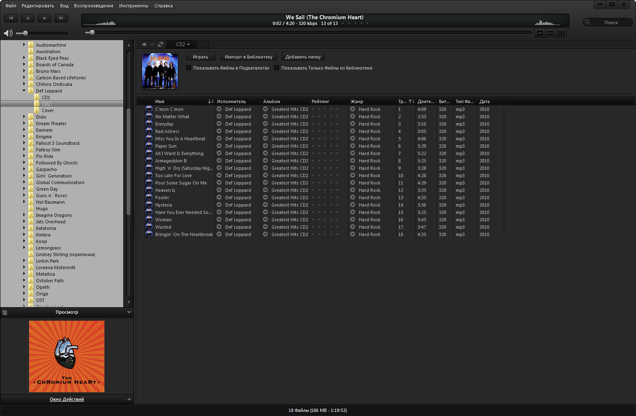
Task: Expand the Dream Theater folder
Action: click(24, 123)
